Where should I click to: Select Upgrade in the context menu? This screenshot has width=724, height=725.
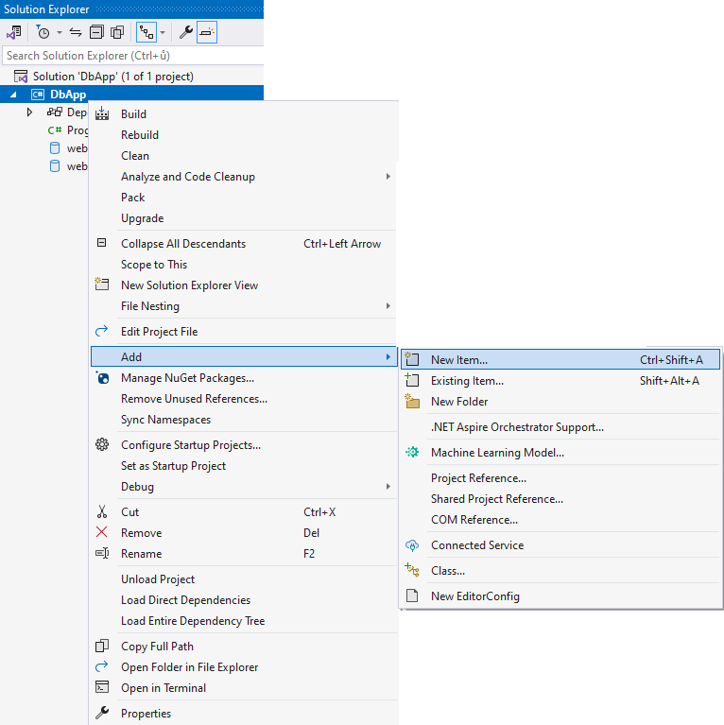click(x=244, y=218)
